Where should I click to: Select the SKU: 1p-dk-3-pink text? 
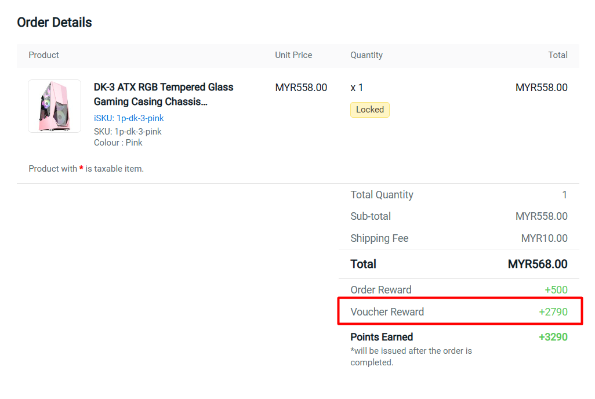click(128, 131)
